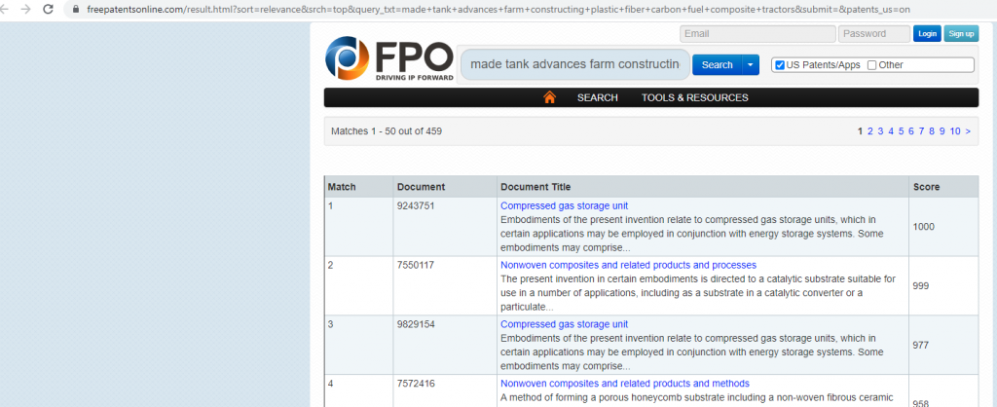Image resolution: width=997 pixels, height=407 pixels.
Task: Click document number 9243751
Action: coord(416,206)
